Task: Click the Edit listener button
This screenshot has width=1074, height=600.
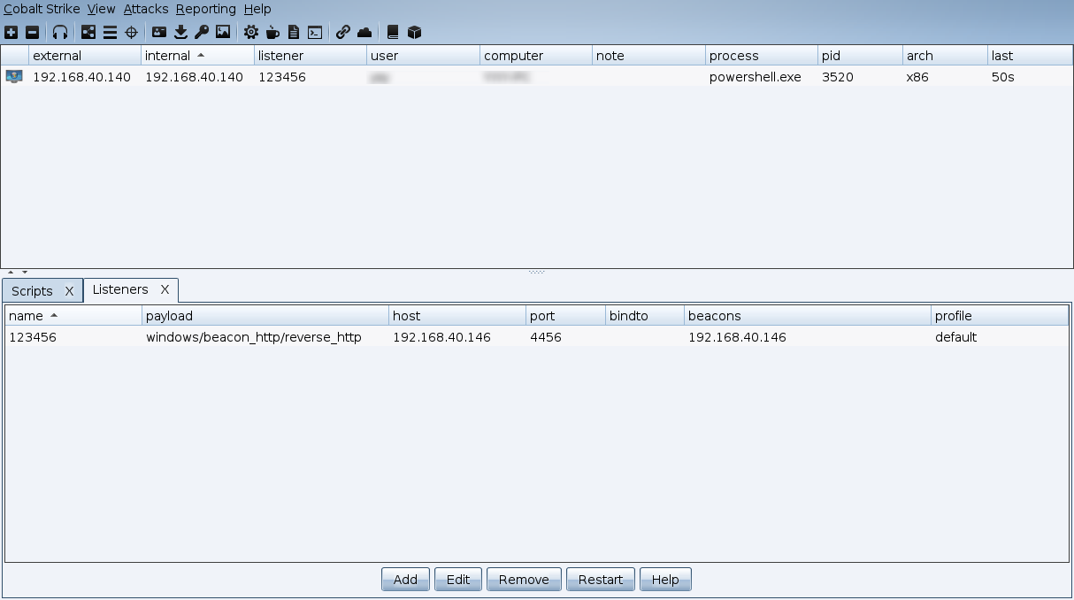Action: click(x=458, y=580)
